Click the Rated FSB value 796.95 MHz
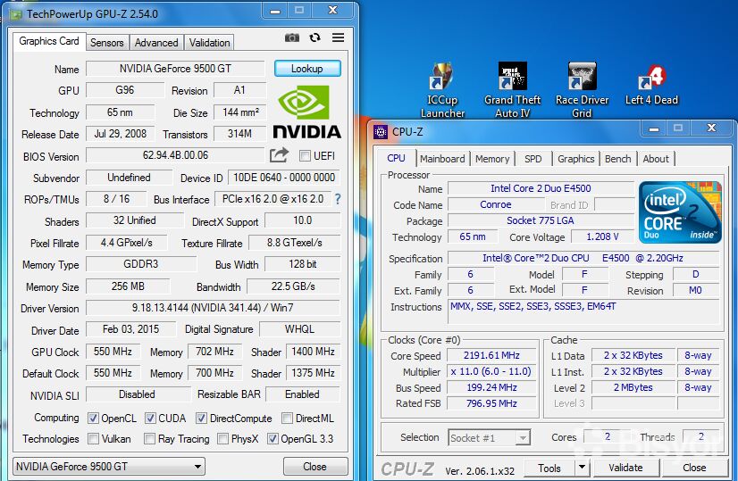Viewport: 738px width, 481px height. coord(491,403)
